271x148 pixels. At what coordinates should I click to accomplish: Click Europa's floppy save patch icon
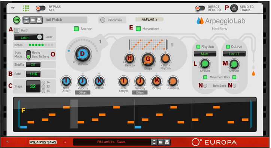point(167,142)
